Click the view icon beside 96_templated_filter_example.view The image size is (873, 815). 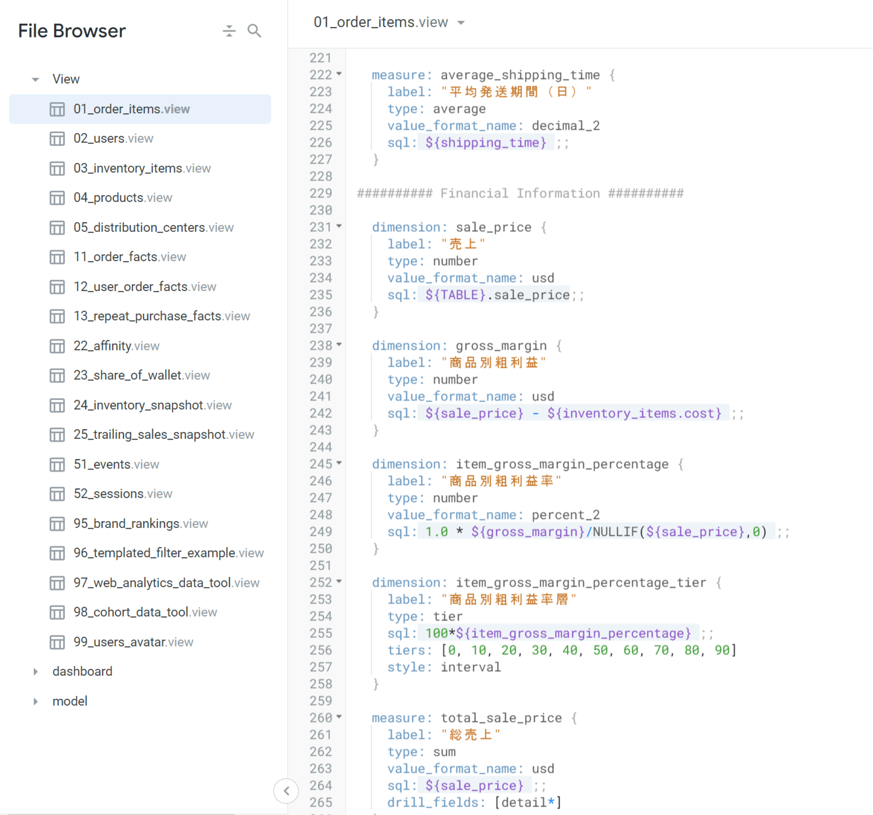point(57,553)
